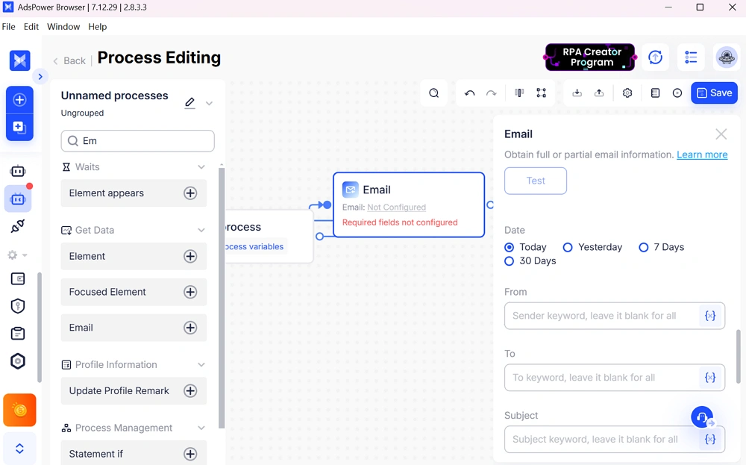Collapse the Get Data section
The image size is (746, 465).
pyautogui.click(x=200, y=230)
